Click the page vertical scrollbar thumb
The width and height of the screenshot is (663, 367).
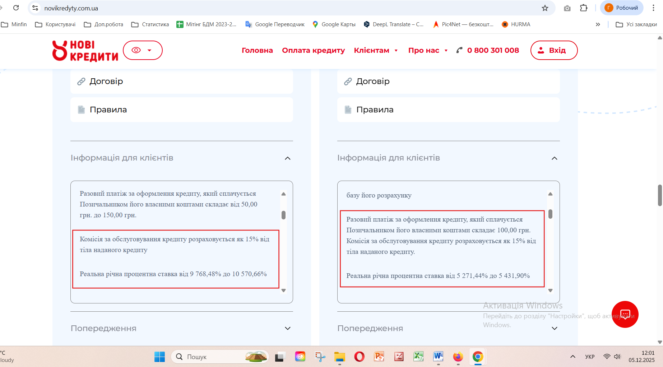tap(660, 195)
